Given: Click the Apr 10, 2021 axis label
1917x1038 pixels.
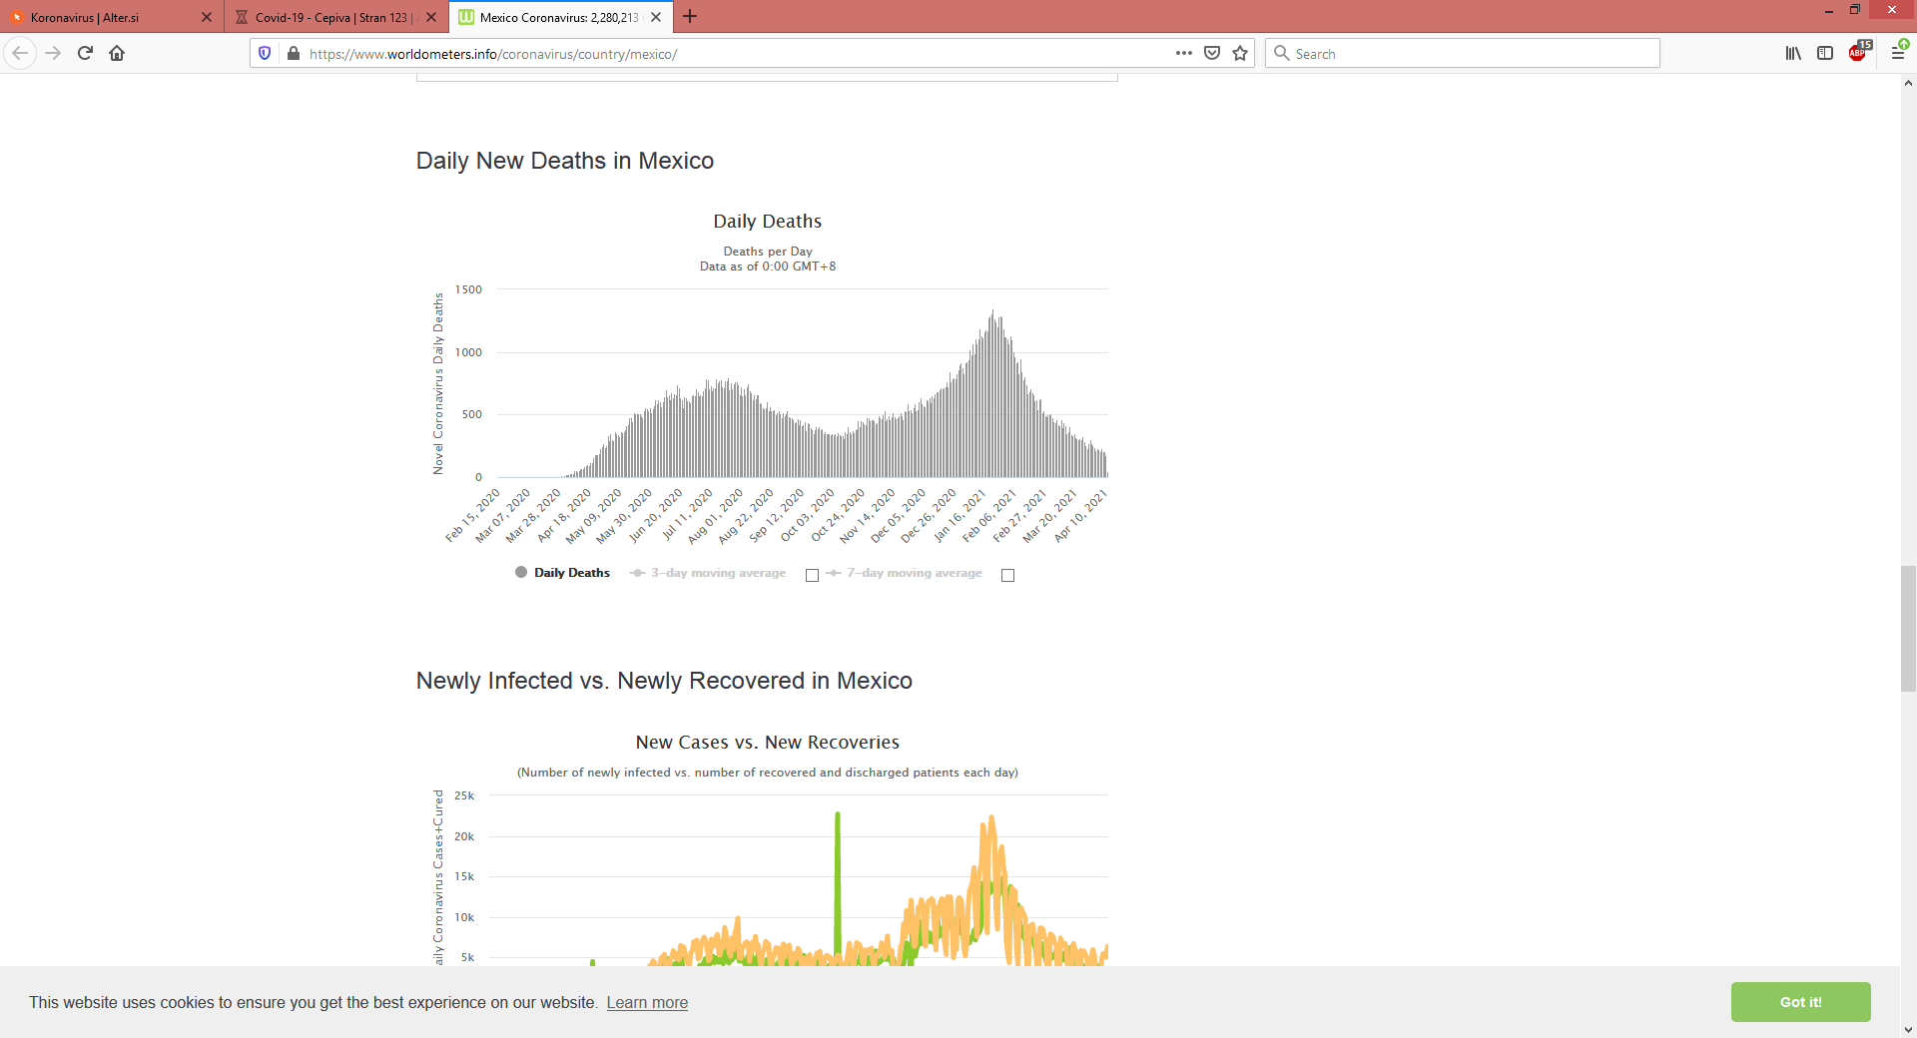Looking at the screenshot, I should 1080,516.
